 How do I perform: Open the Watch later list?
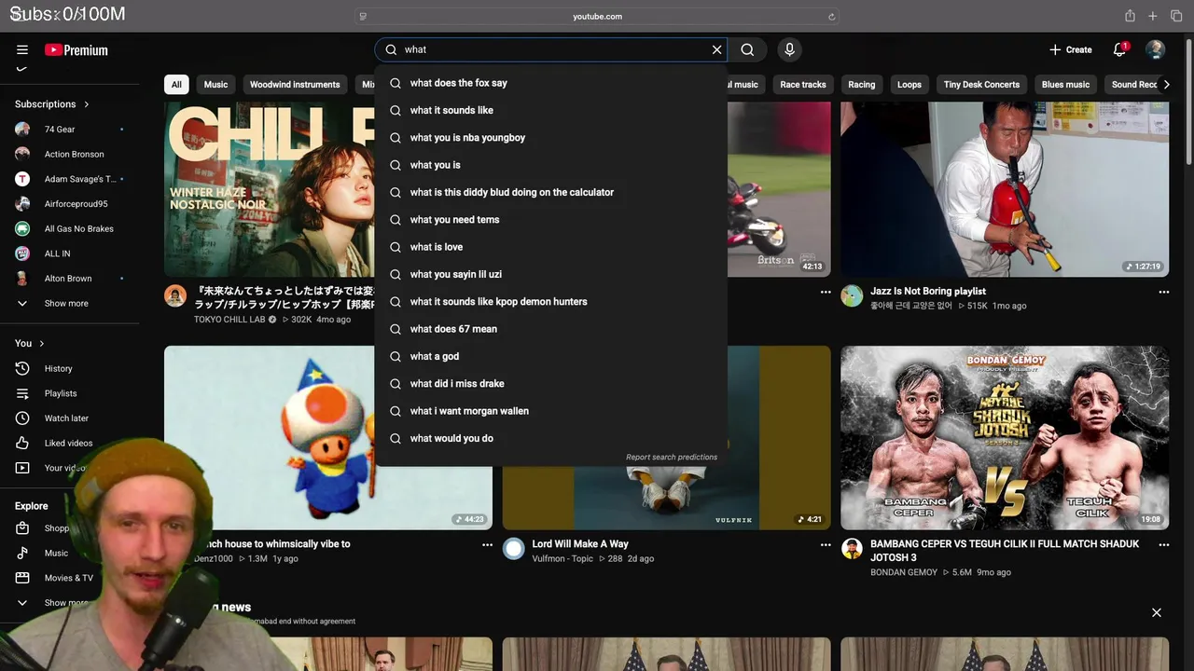click(x=70, y=418)
